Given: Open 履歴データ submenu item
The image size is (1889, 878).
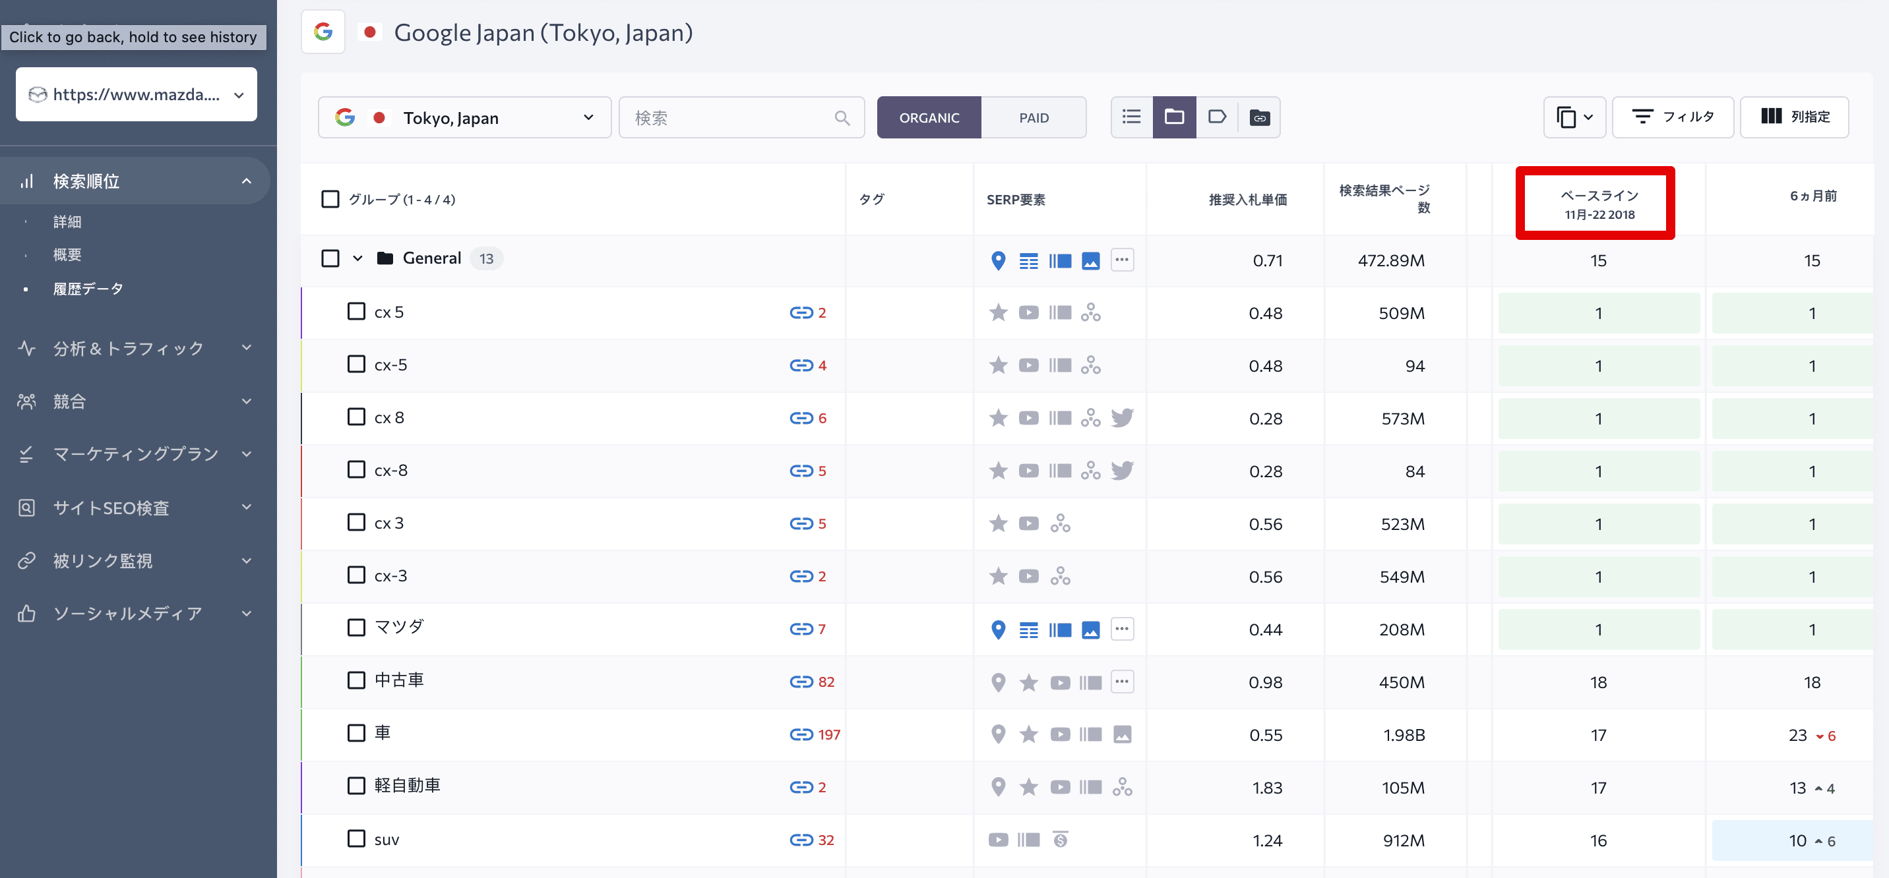Looking at the screenshot, I should click(88, 289).
